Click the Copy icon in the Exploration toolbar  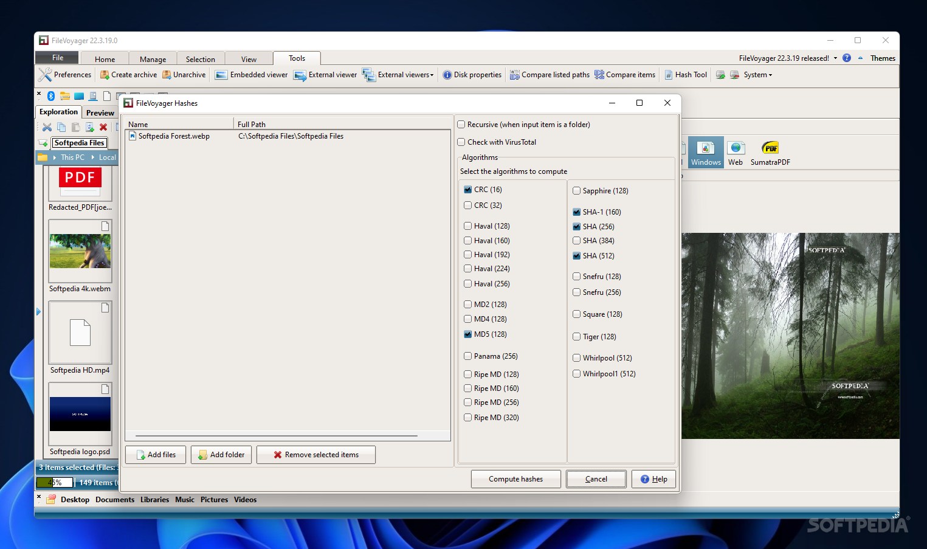[x=61, y=127]
